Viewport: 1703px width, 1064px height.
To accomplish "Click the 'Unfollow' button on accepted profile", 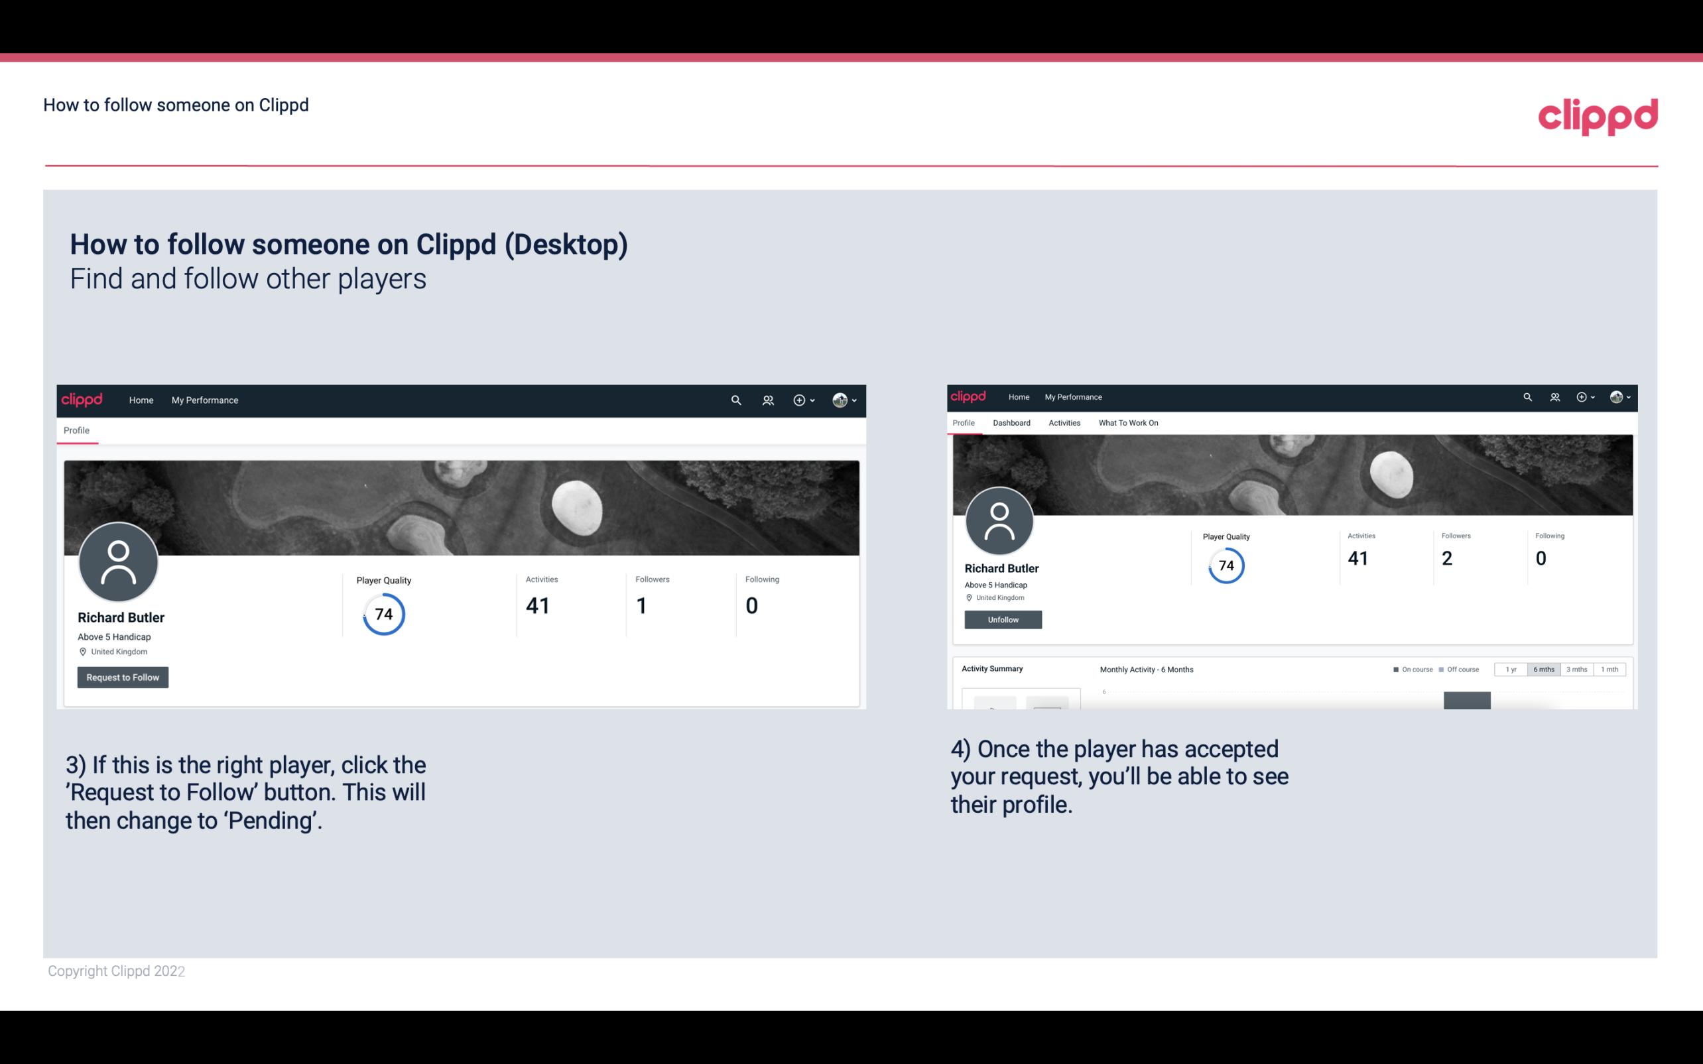I will click(1003, 619).
